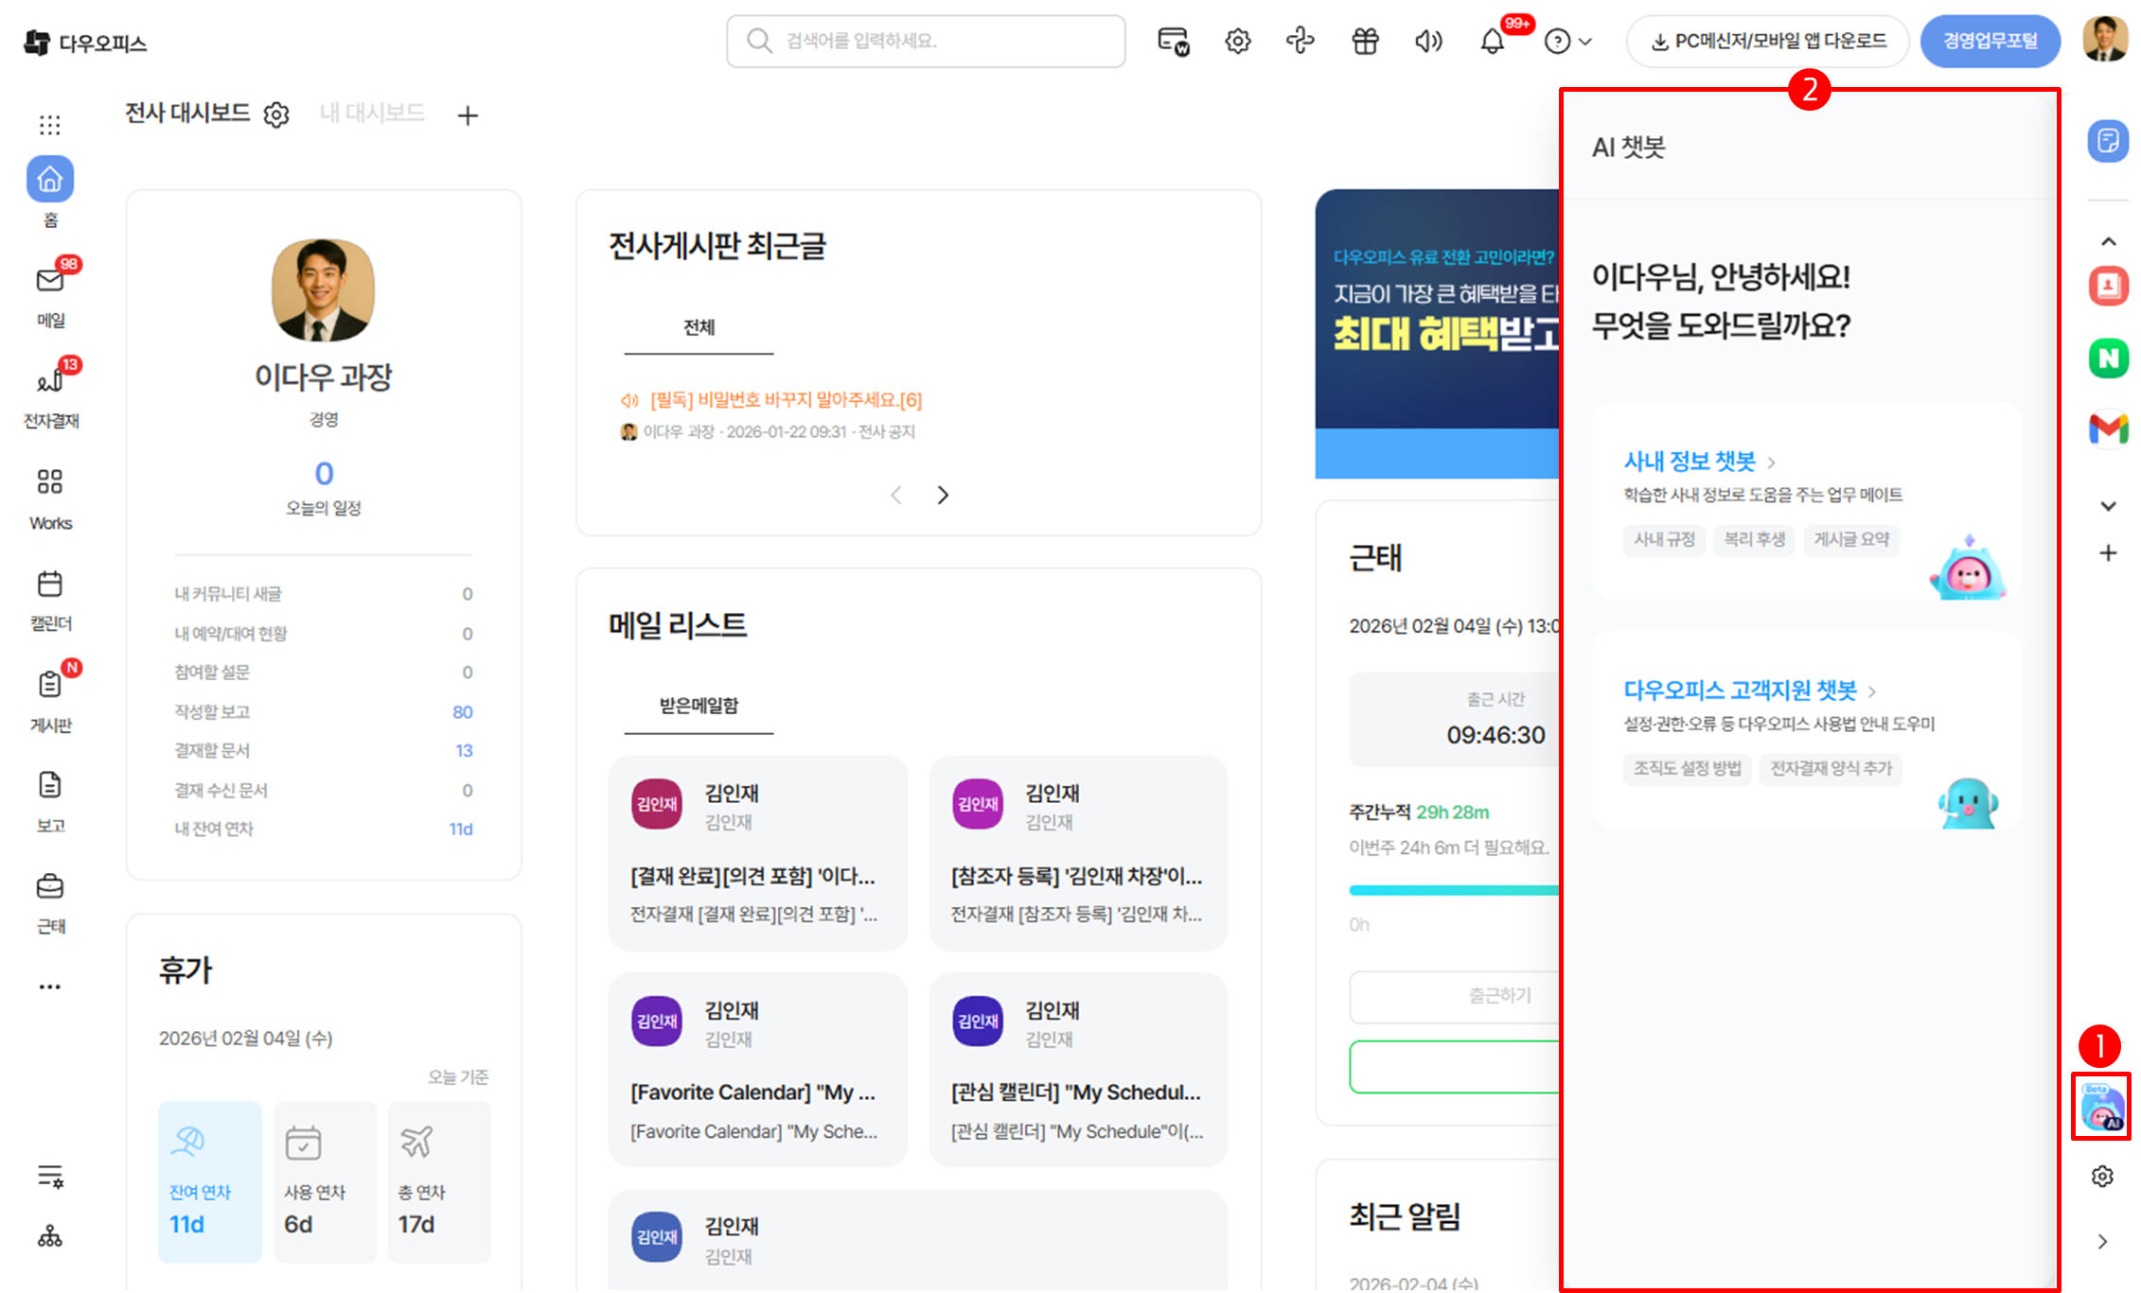Switch to the 내 대시보드 tab
Screen dimensions: 2141x1293
372,114
